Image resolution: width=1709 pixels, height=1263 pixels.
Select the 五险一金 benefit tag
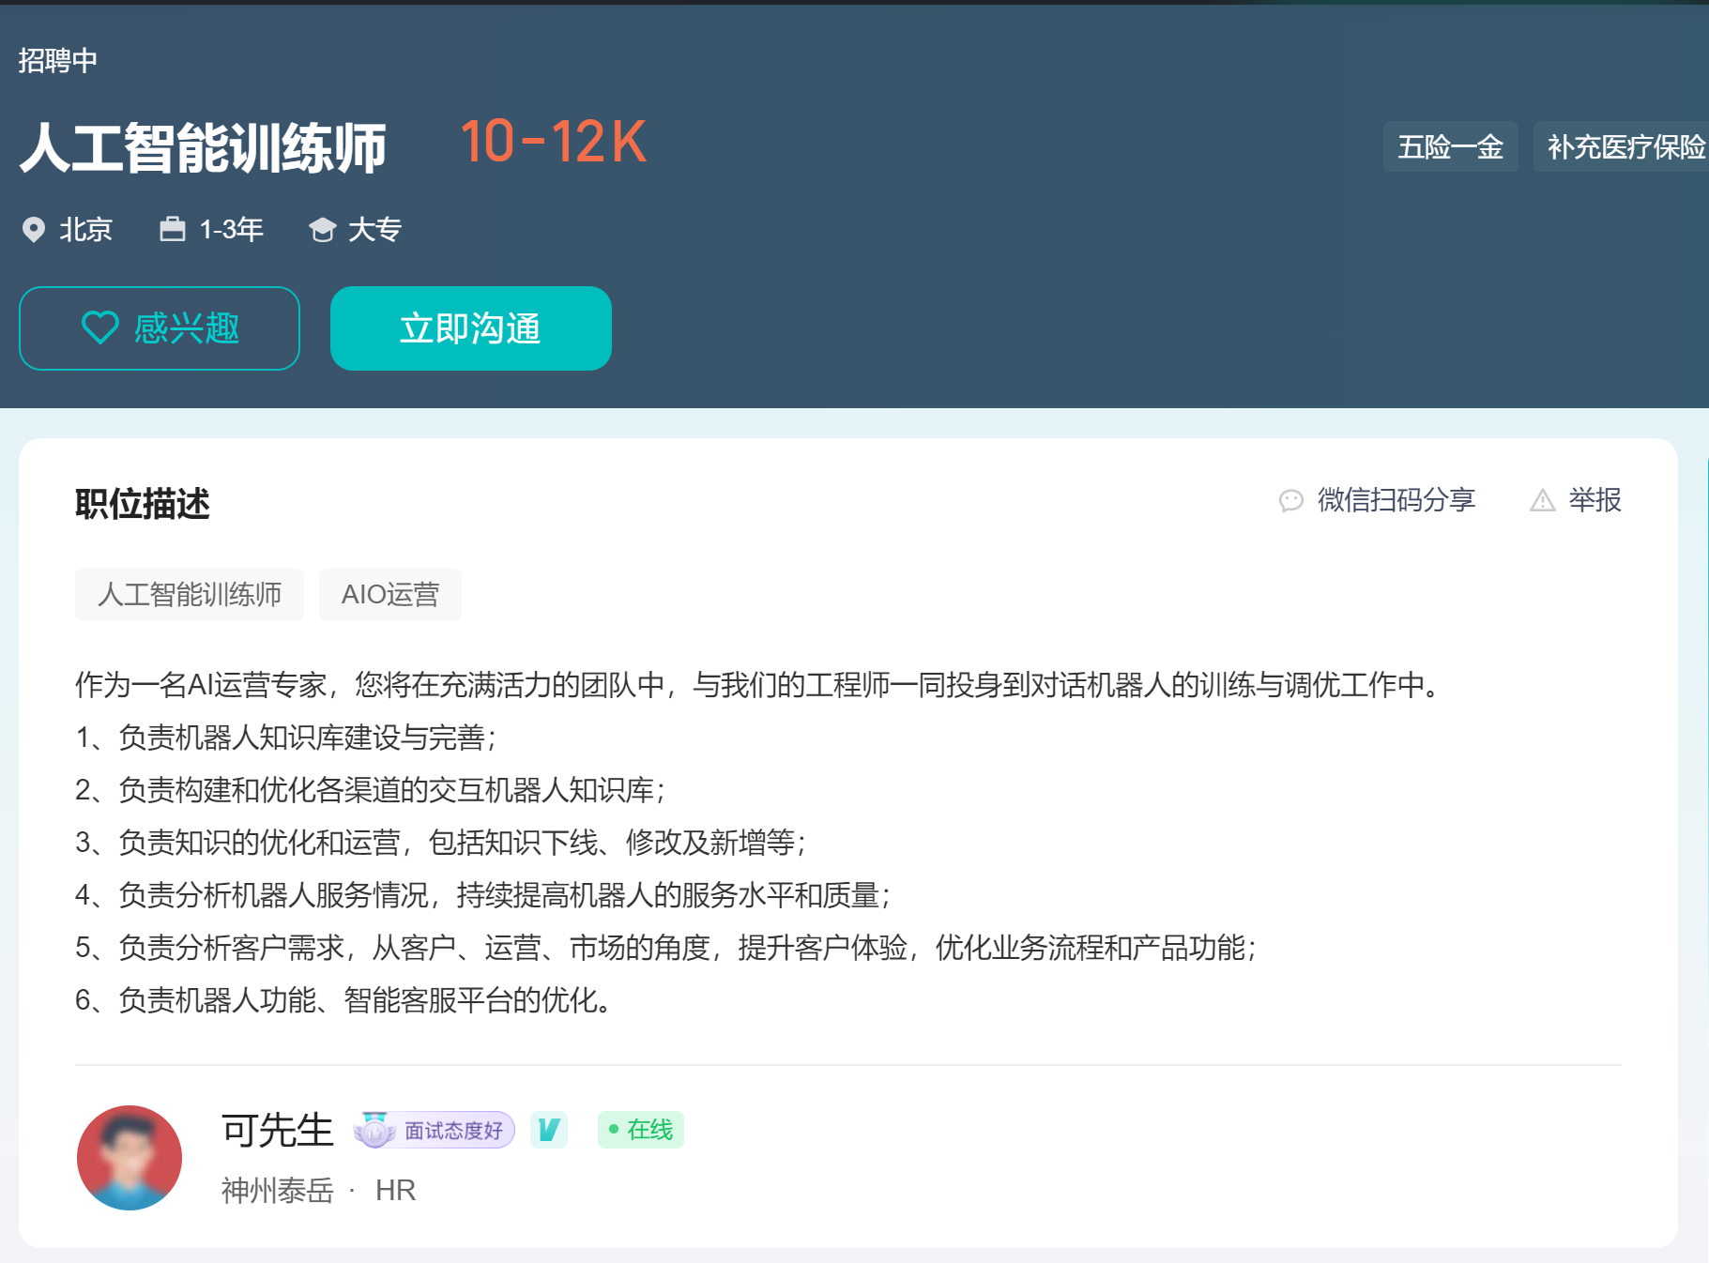(x=1450, y=146)
